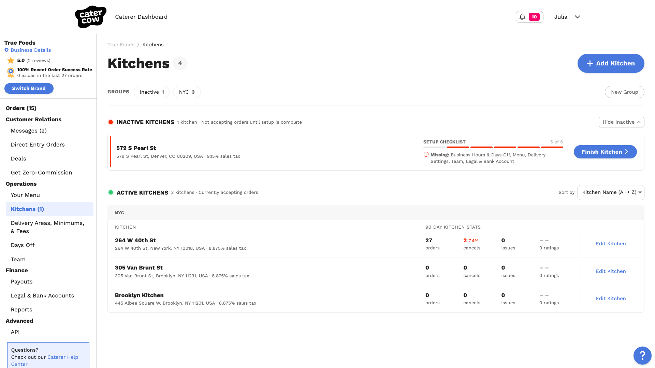Screen dimensions: 655x368
Task: Open notifications bell icon
Action: click(522, 17)
